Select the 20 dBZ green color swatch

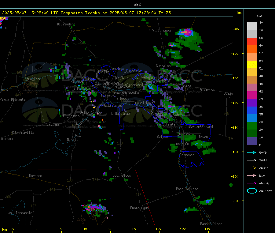point(252,126)
